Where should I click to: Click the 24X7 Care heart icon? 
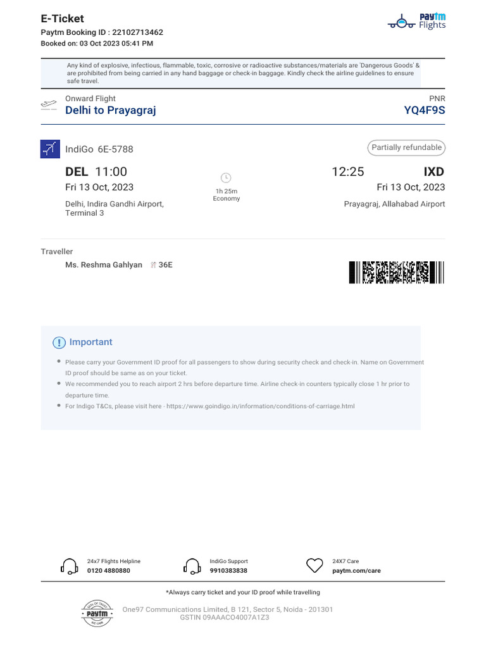(x=315, y=566)
